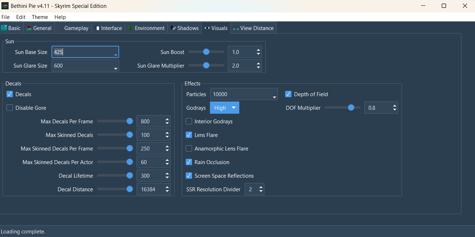Click the Basic tab landscape icon
This screenshot has height=237, width=475.
pos(4,28)
